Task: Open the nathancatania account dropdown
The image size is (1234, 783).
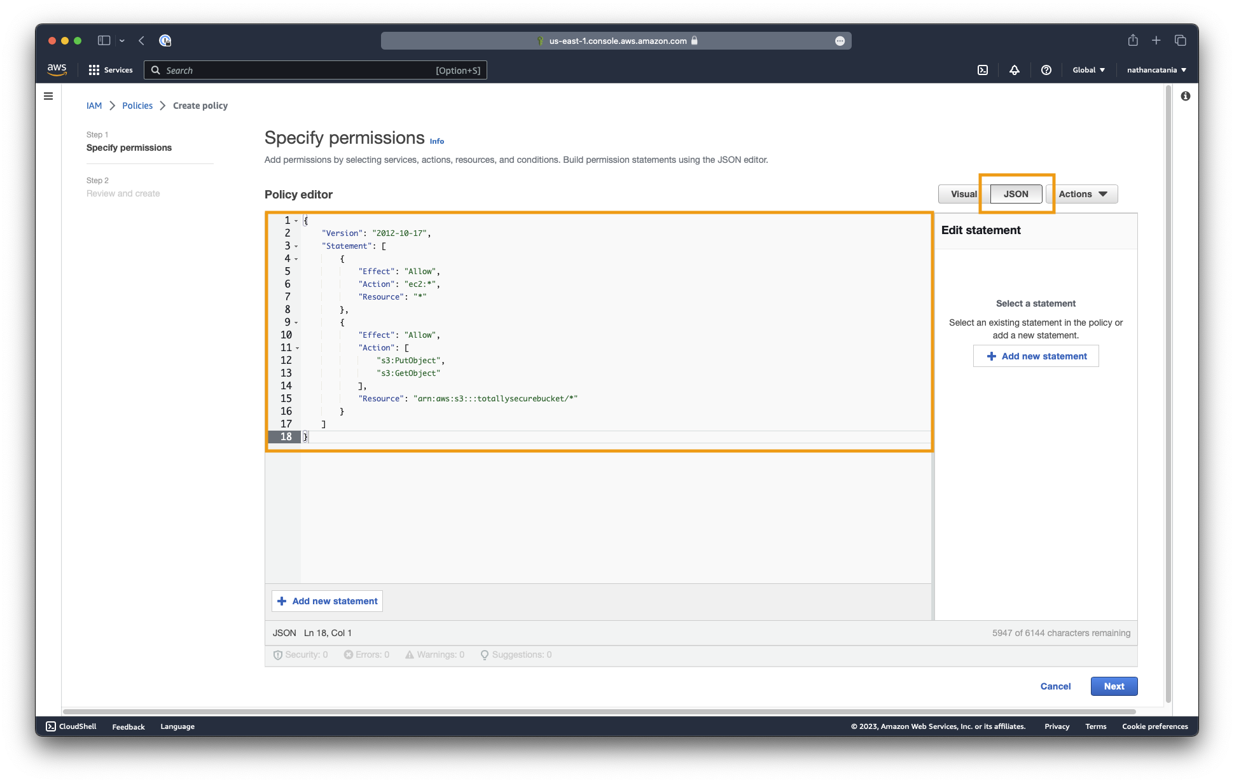Action: pos(1156,70)
